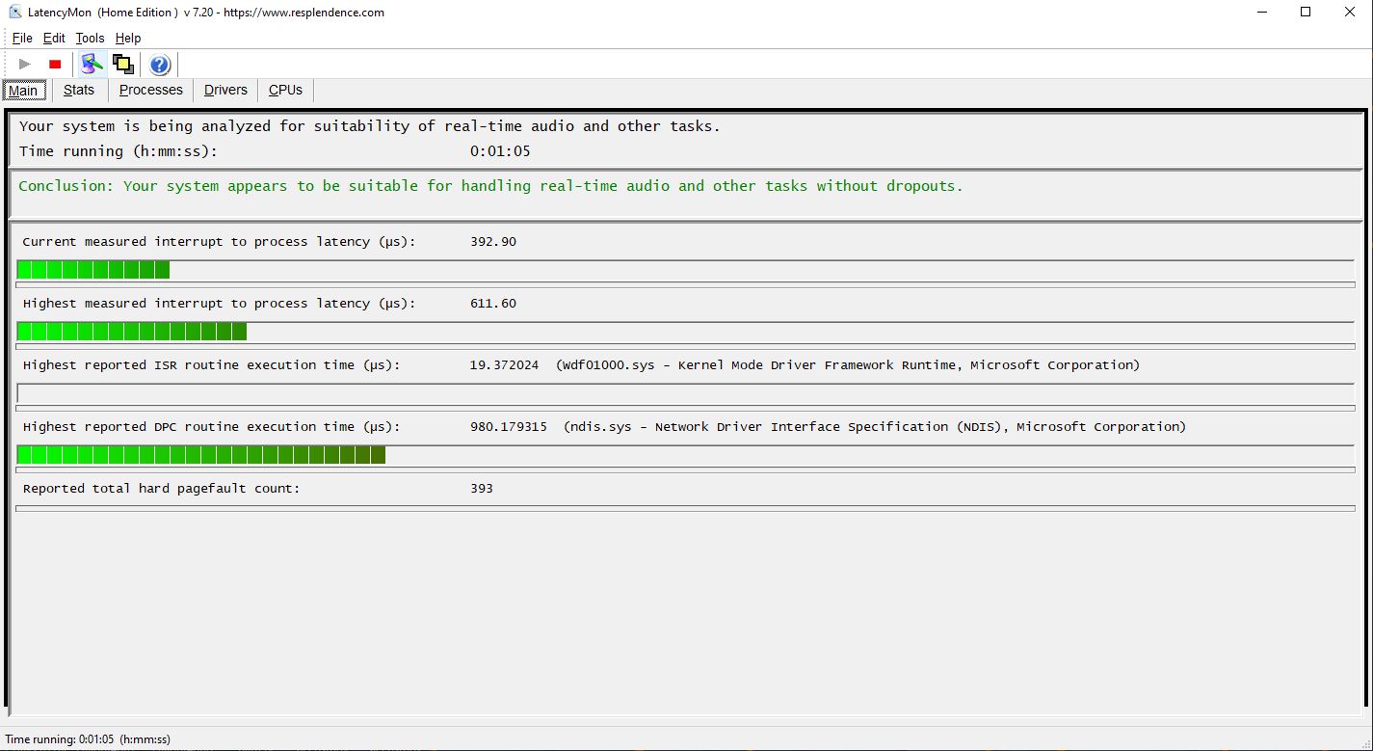Click 'Highest reported DPC routine execution time' label
This screenshot has width=1373, height=751.
[x=211, y=427]
